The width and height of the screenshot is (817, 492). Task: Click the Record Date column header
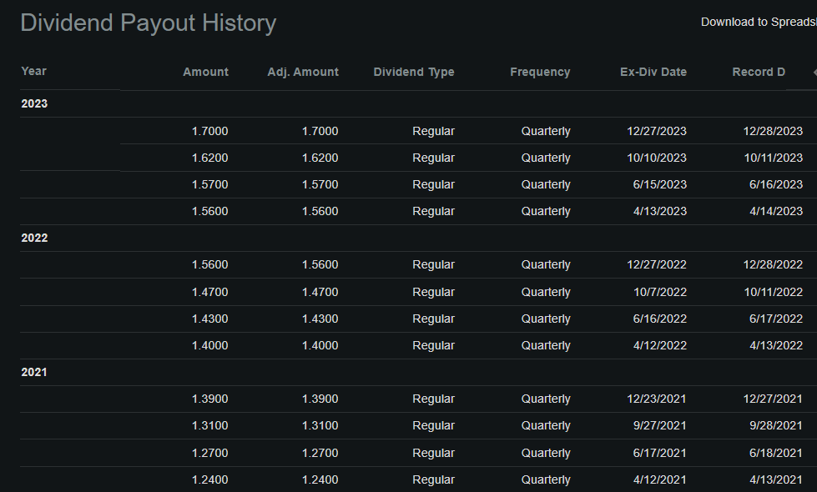pos(759,72)
